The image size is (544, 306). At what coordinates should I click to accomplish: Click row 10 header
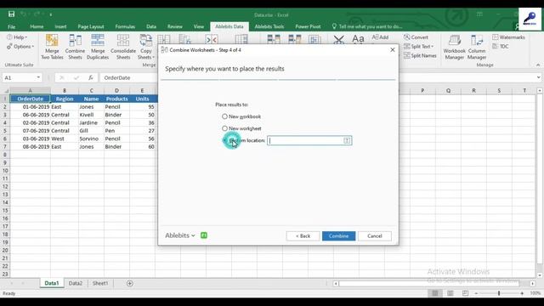[5, 170]
